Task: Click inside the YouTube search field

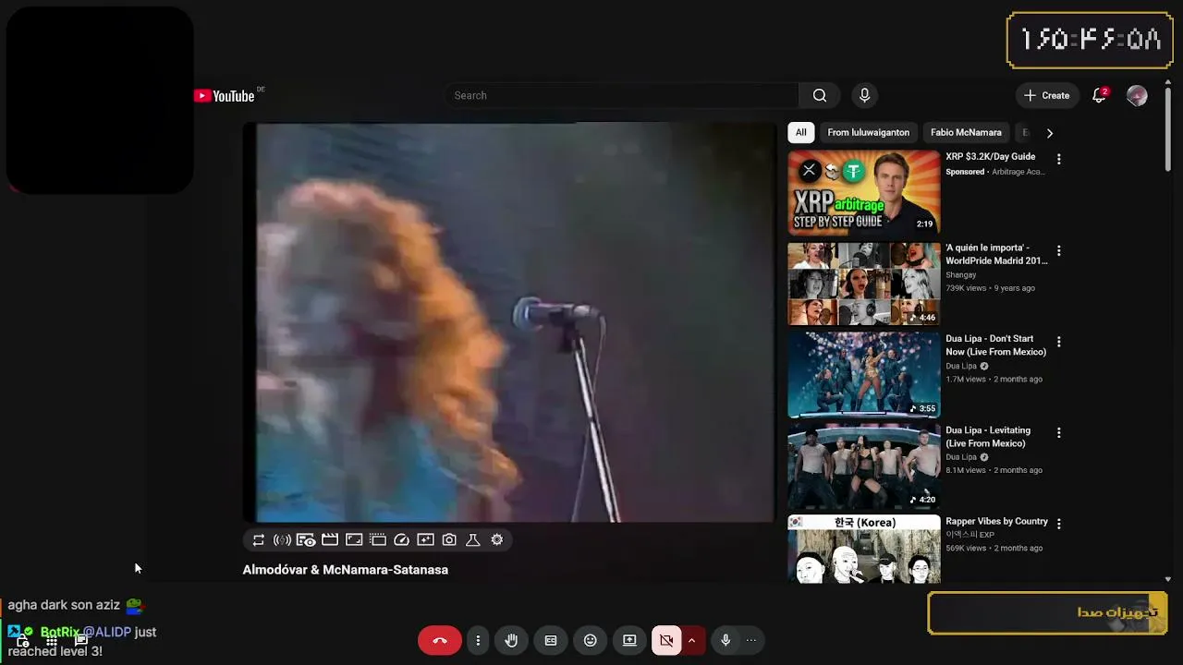Action: coord(621,95)
